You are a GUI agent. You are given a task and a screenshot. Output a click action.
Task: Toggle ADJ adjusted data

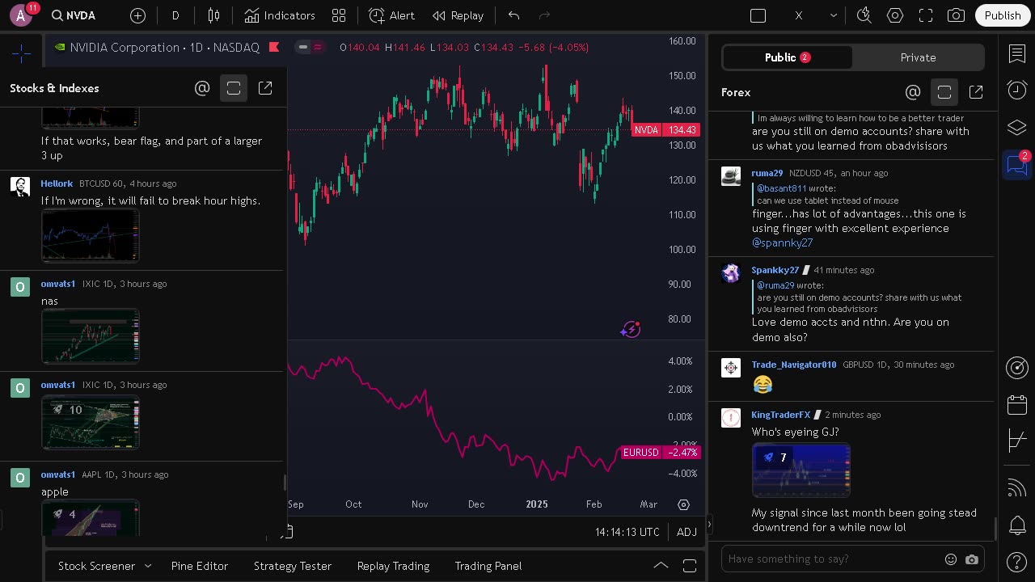pos(686,532)
